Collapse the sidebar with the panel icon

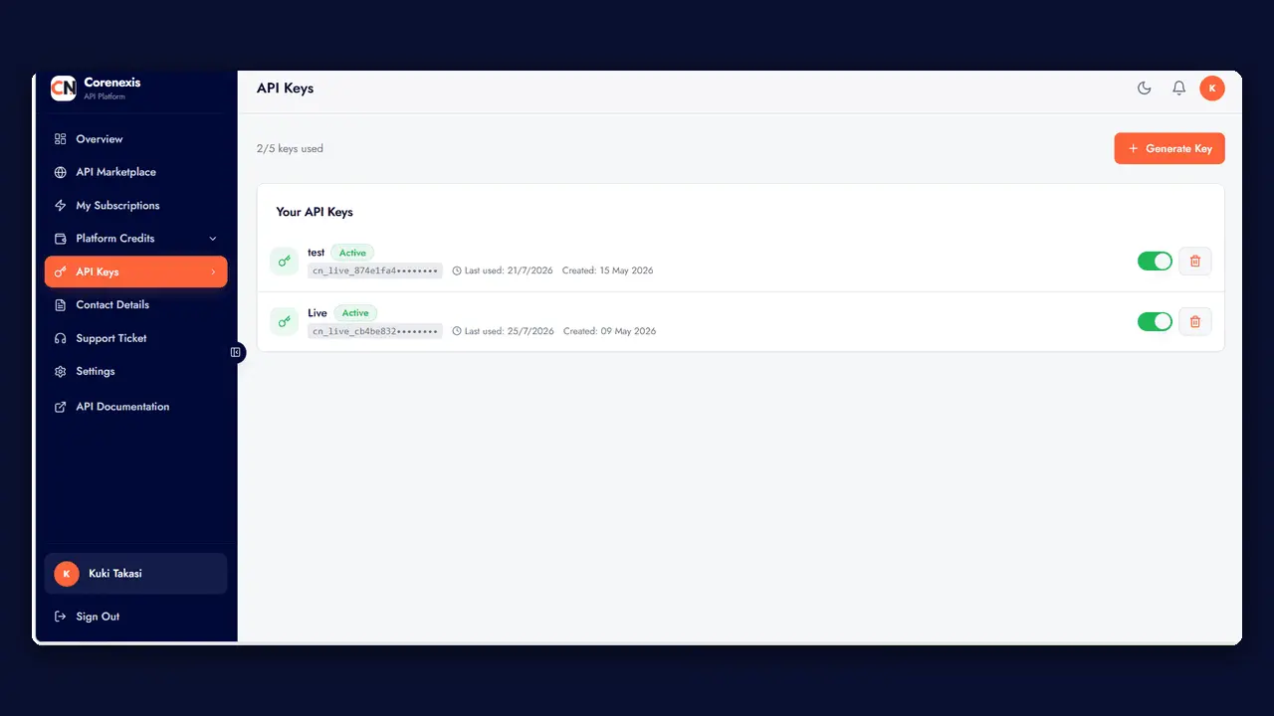click(236, 352)
